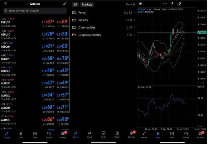The height and width of the screenshot is (144, 208).
Task: Open the Indices folder
Action: pyautogui.click(x=104, y=20)
